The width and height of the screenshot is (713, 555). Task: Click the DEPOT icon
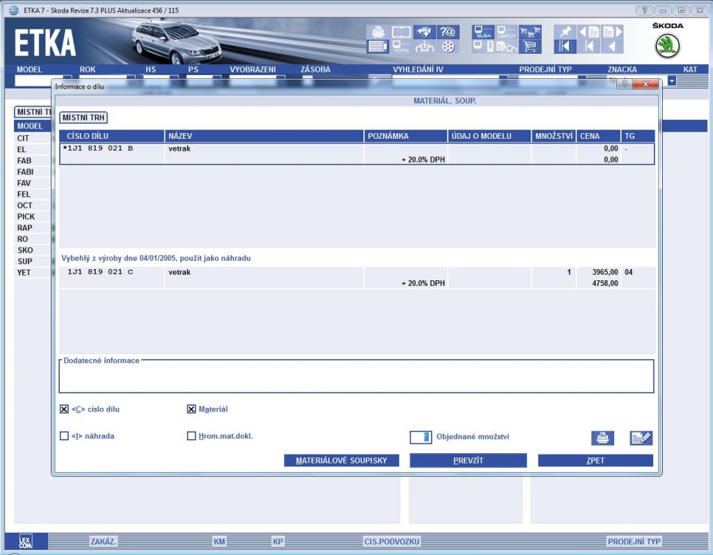tap(507, 32)
